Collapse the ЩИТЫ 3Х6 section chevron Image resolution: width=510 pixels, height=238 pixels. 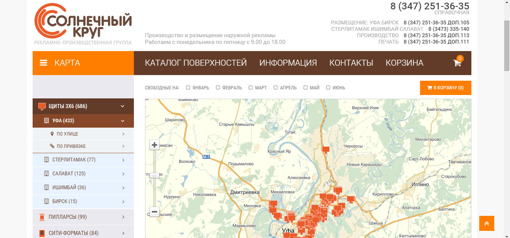(x=122, y=106)
